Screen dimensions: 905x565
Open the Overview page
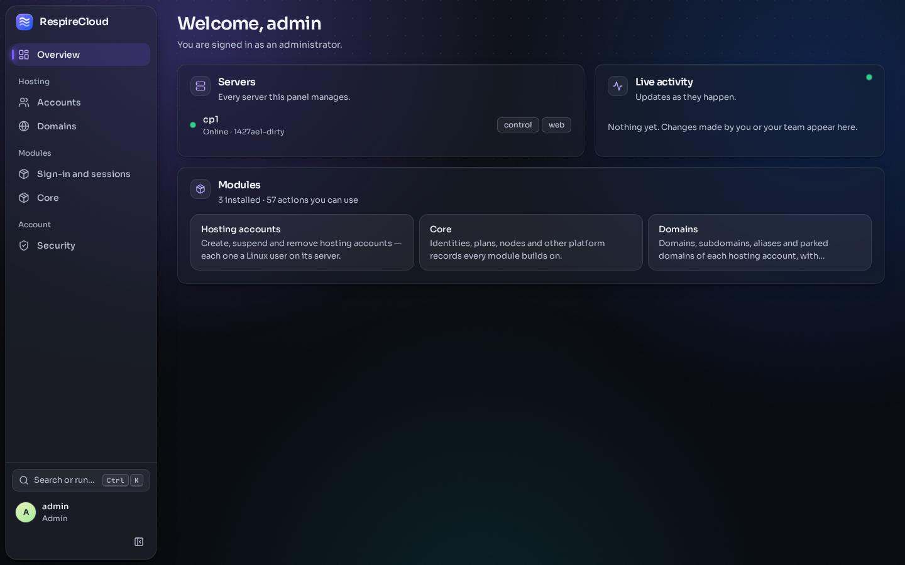point(81,55)
